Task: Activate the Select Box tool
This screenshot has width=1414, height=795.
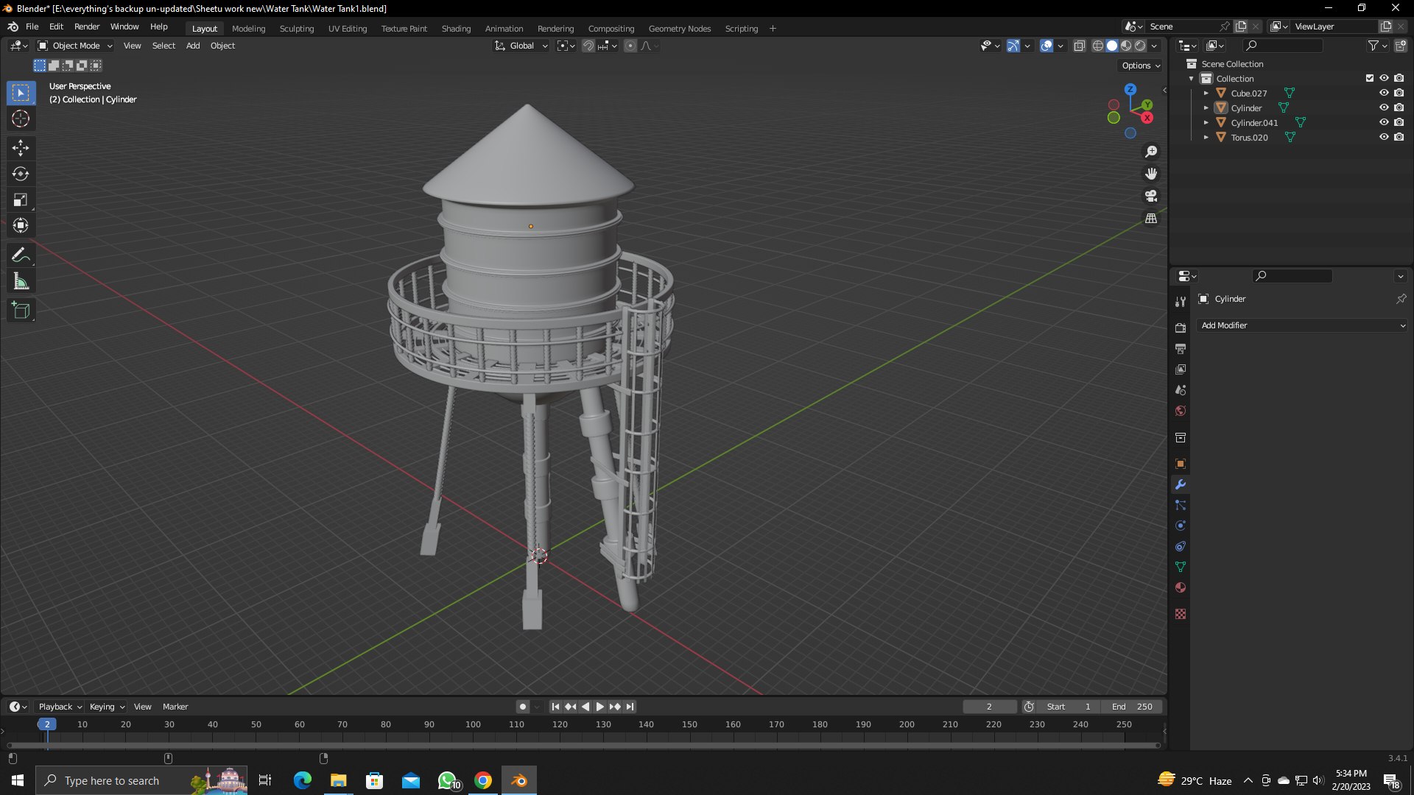Action: click(21, 93)
